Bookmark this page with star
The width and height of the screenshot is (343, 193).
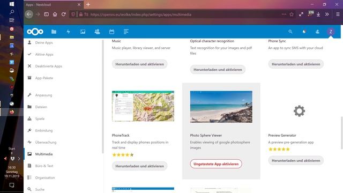(x=292, y=14)
